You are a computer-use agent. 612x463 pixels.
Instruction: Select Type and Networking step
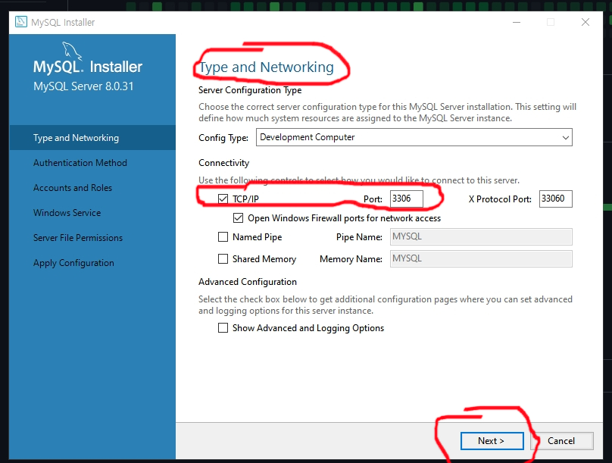pyautogui.click(x=92, y=138)
